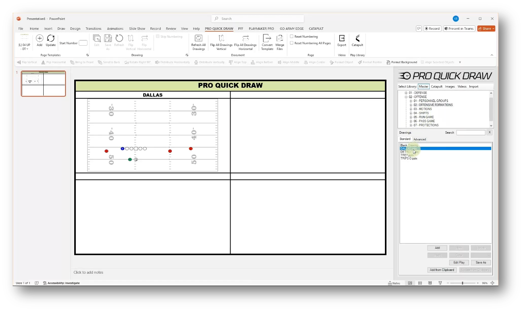The image size is (523, 311).
Task: Expand the 01 - DEFENSE tree node
Action: 405,92
